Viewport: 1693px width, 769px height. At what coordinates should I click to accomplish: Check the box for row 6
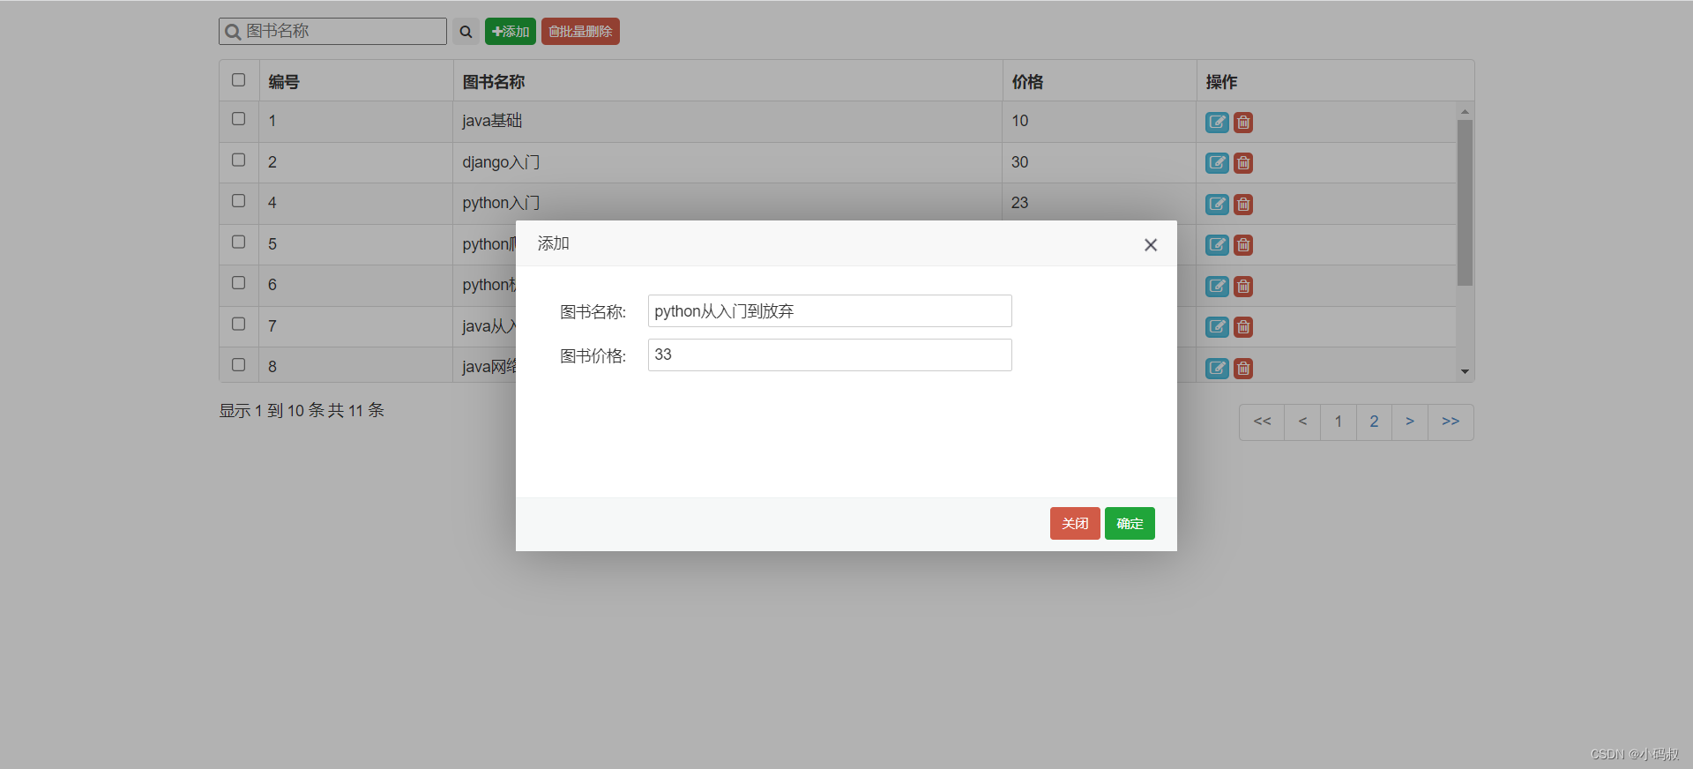point(239,283)
